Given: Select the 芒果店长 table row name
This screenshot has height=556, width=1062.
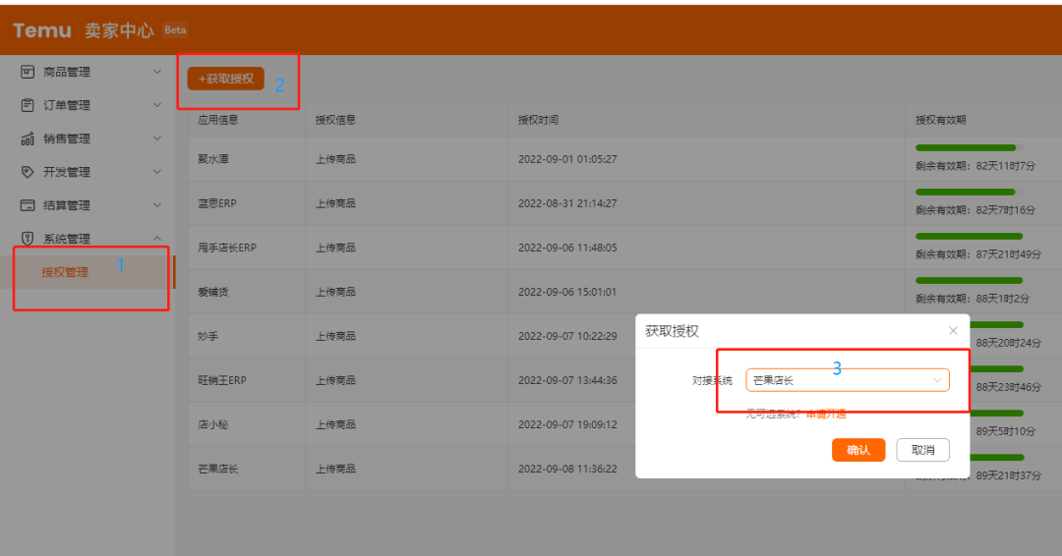Looking at the screenshot, I should pos(218,468).
